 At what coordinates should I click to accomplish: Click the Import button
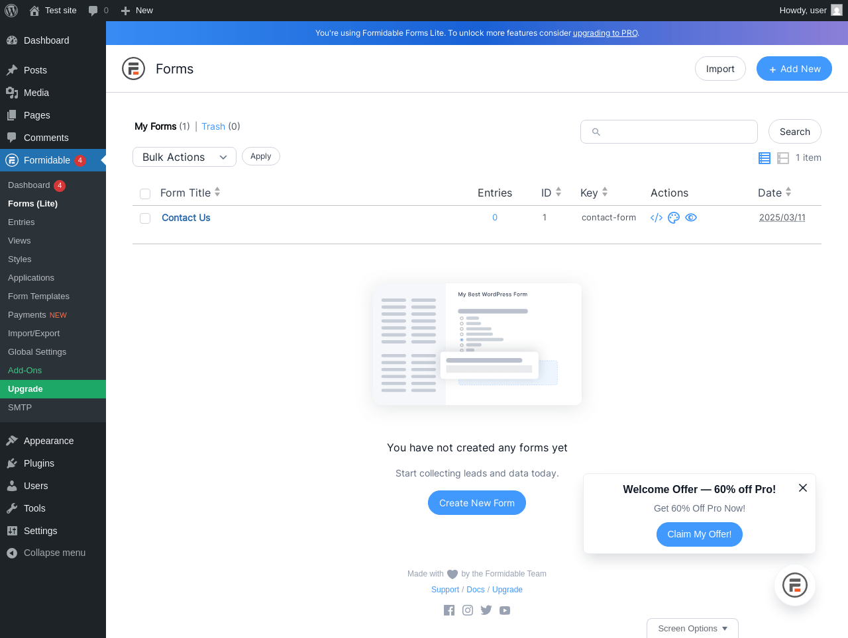point(720,69)
